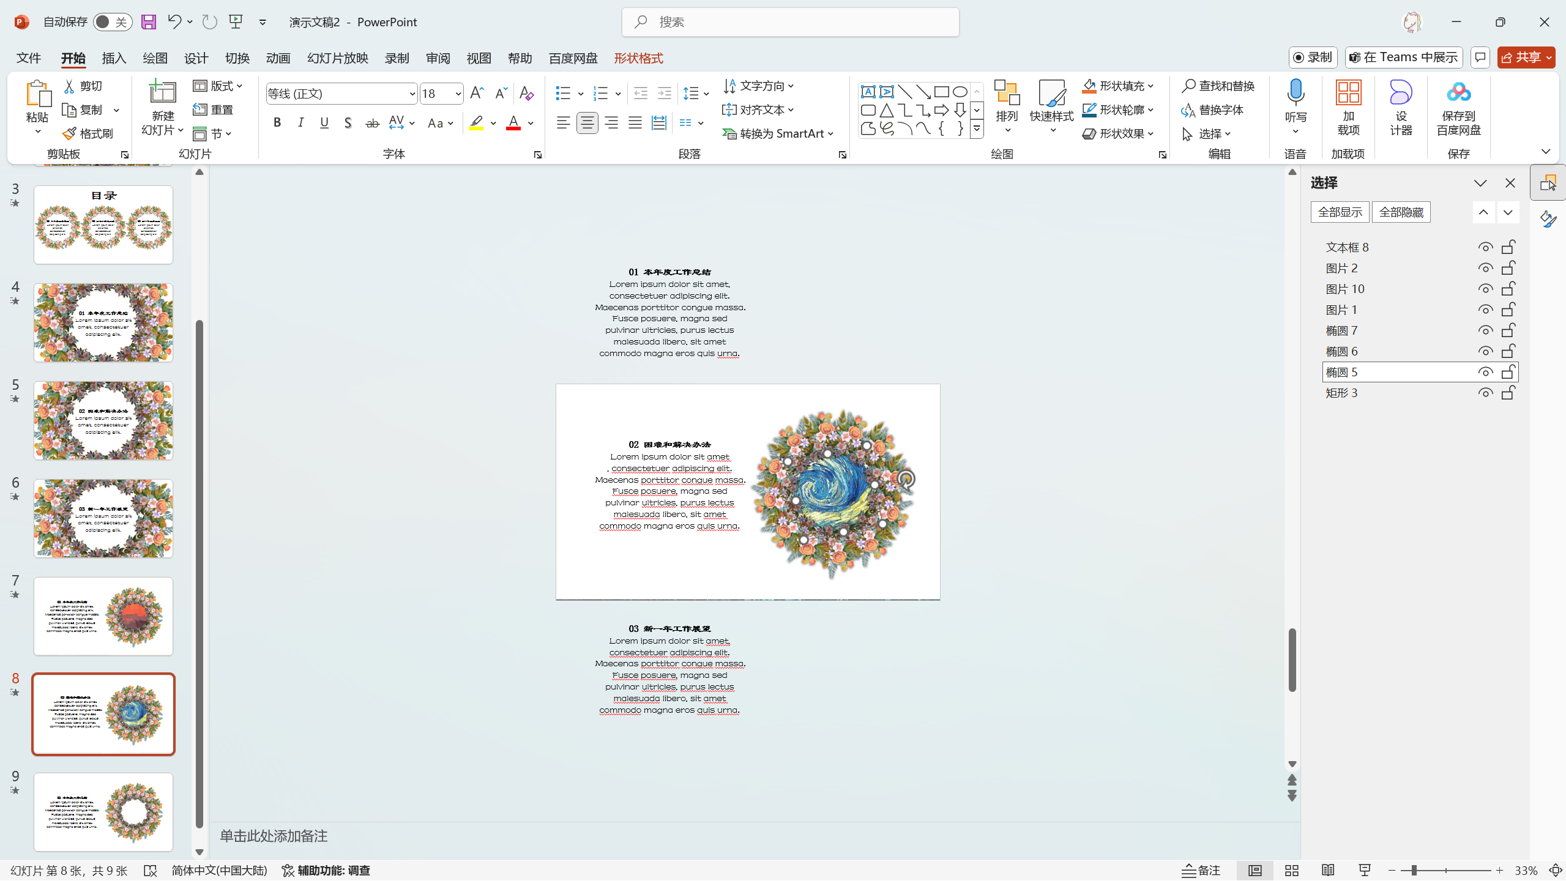Center align text in paragraph group
Image resolution: width=1566 pixels, height=881 pixels.
click(587, 123)
